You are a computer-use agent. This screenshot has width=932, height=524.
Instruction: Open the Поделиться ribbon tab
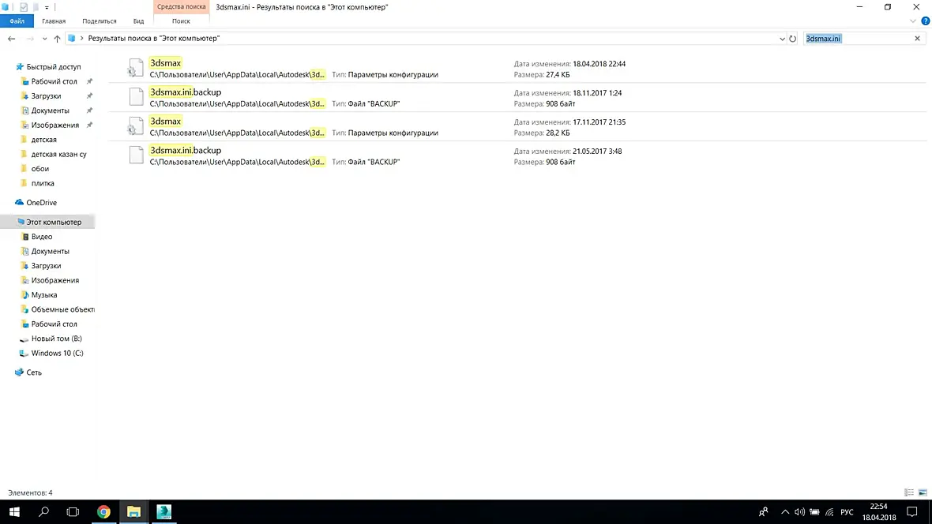coord(100,21)
